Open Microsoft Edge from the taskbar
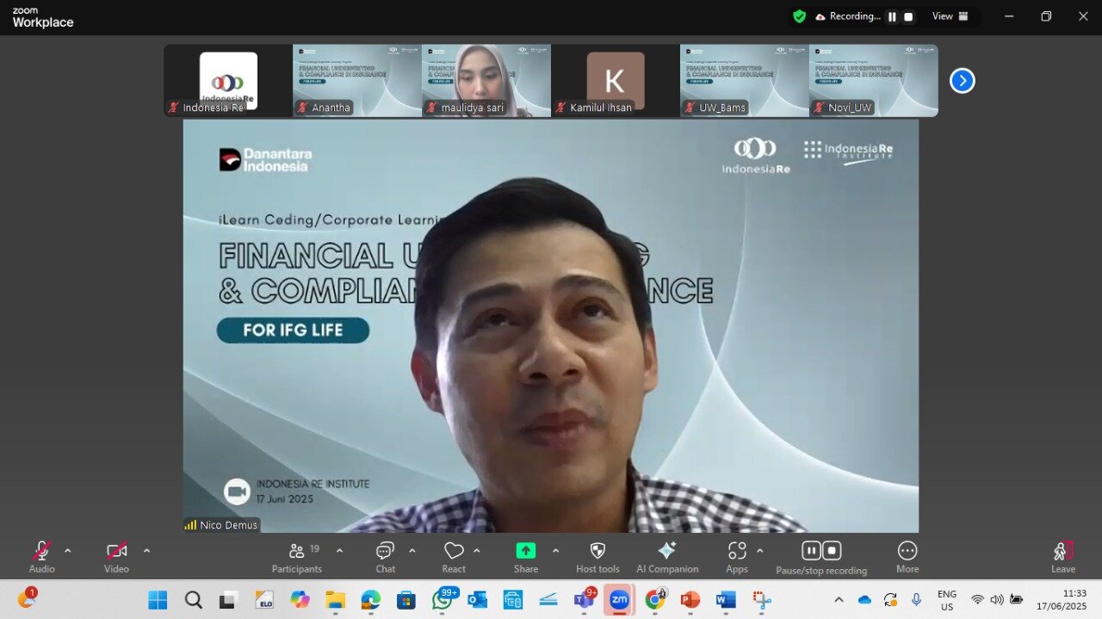Image resolution: width=1102 pixels, height=619 pixels. coord(370,600)
